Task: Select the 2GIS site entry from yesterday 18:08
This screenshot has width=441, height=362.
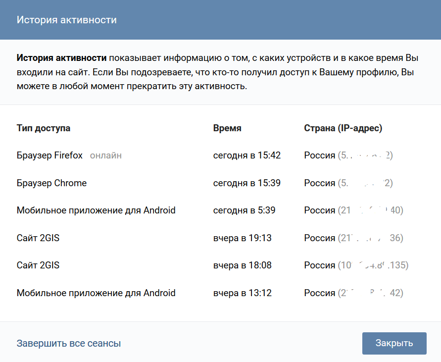Action: click(x=38, y=265)
